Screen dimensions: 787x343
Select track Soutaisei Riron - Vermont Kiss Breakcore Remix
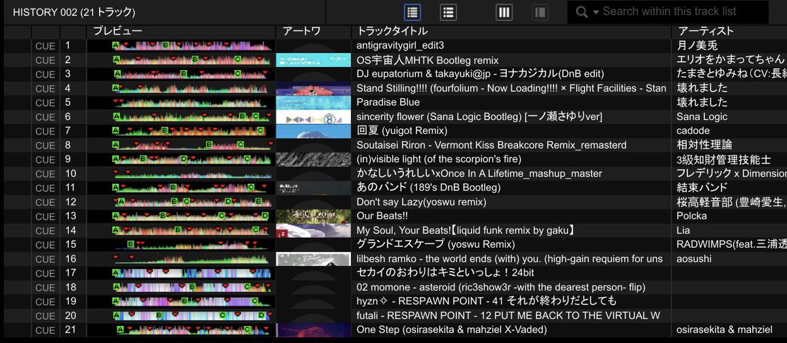click(491, 145)
